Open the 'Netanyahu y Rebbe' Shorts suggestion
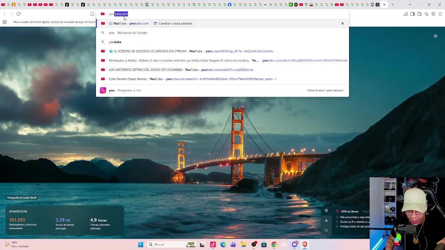 (222, 60)
